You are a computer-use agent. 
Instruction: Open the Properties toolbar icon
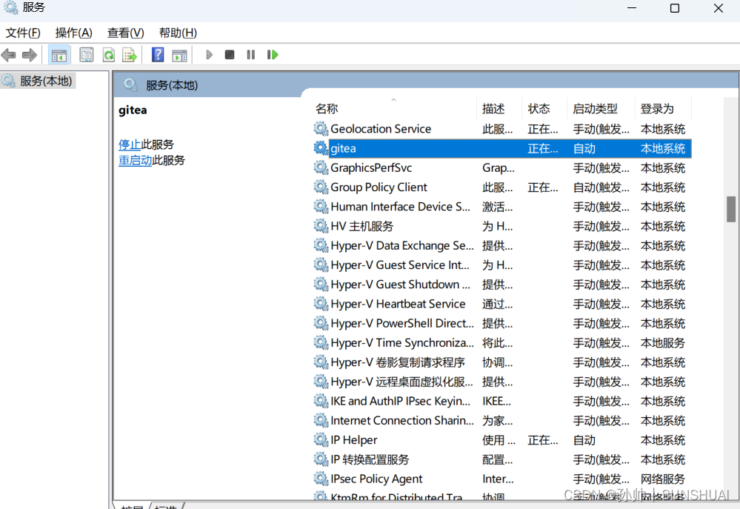click(87, 55)
